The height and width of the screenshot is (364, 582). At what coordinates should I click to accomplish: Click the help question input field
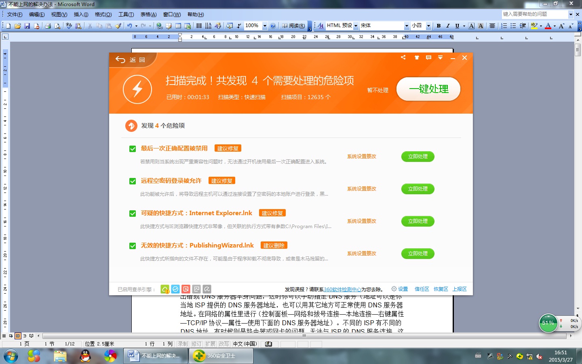pyautogui.click(x=535, y=14)
